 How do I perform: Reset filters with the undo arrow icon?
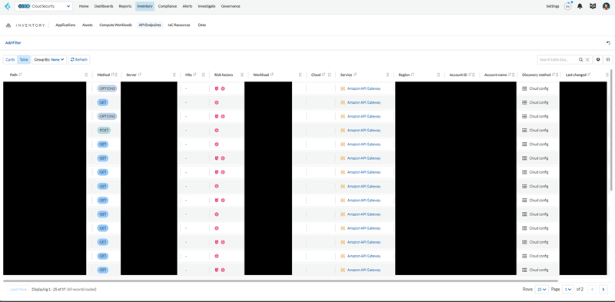[608, 43]
